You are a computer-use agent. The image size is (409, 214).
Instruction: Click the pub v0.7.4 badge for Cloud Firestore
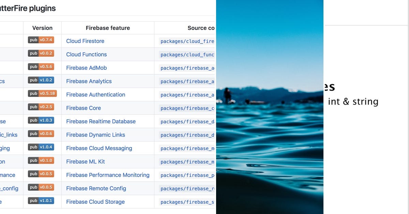pyautogui.click(x=41, y=40)
